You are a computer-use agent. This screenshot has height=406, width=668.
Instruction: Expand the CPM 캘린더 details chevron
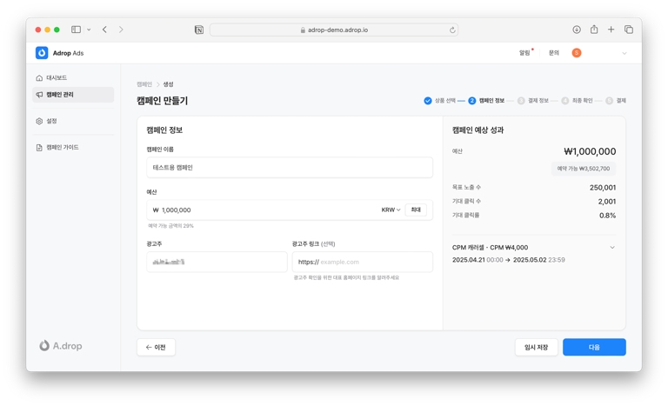coord(611,248)
